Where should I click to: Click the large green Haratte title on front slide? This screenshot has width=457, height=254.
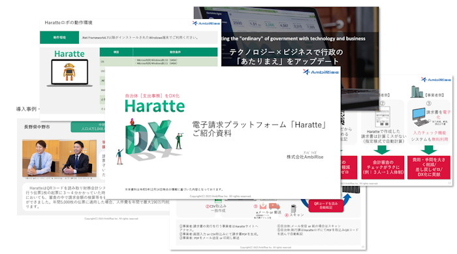[x=155, y=106]
